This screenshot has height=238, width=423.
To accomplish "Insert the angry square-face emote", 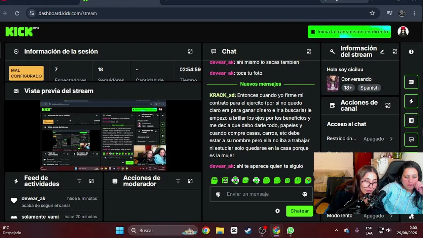I will [225, 180].
